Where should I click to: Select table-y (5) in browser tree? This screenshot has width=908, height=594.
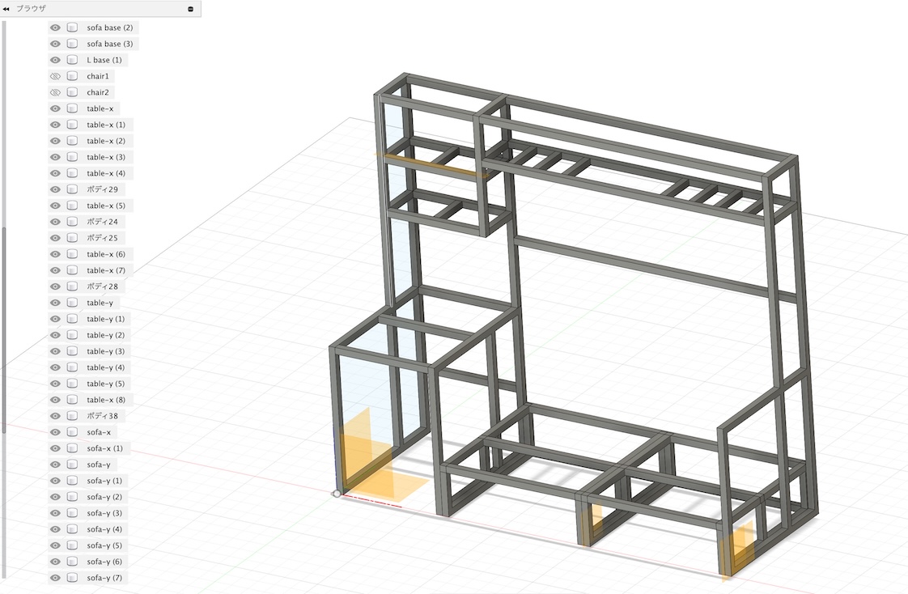coord(105,384)
